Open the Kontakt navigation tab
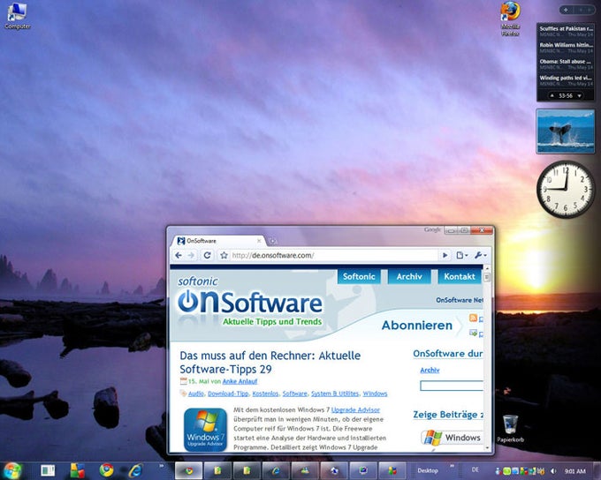 [x=460, y=277]
